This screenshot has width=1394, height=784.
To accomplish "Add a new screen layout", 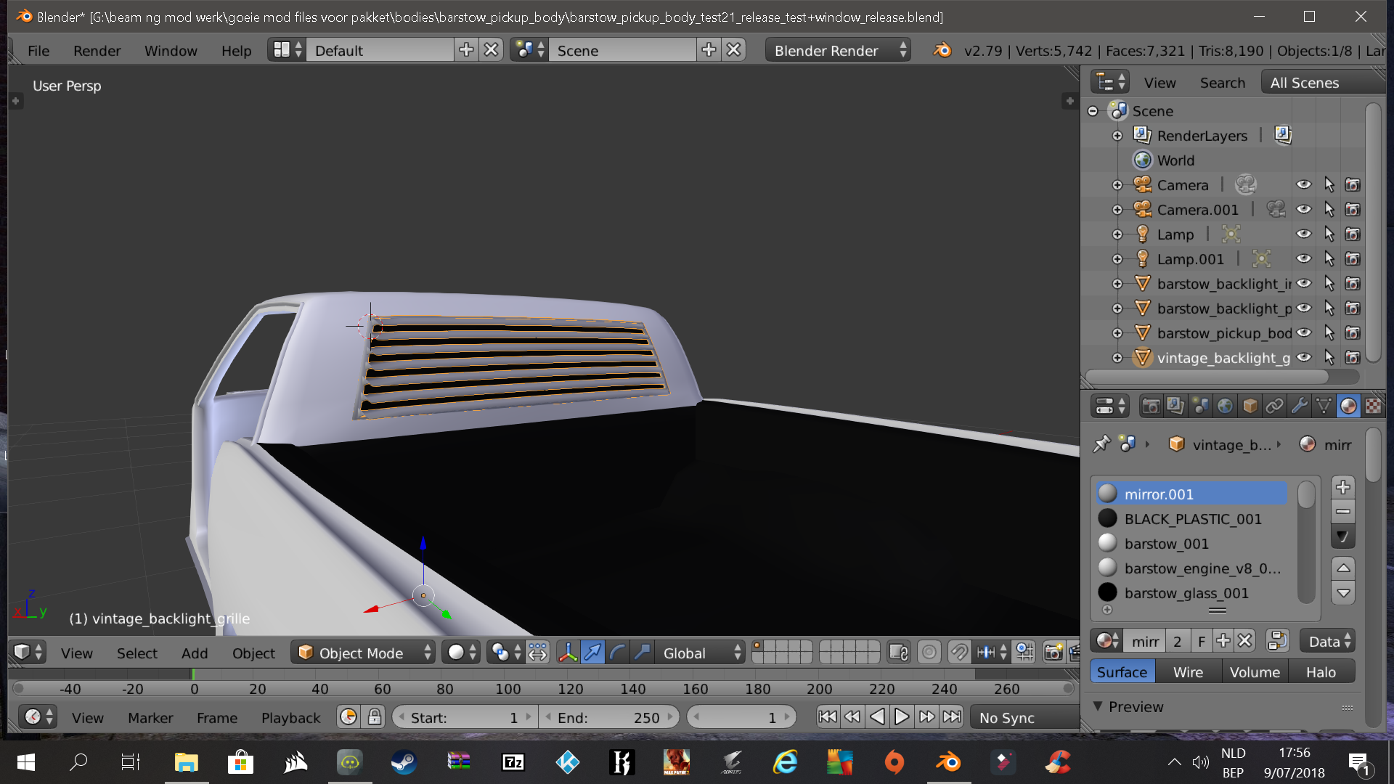I will click(x=466, y=50).
